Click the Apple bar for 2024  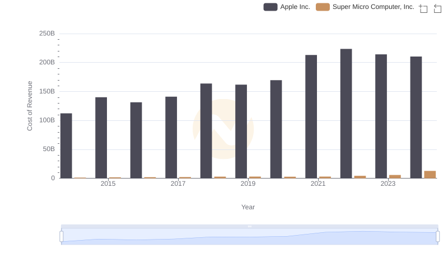(416, 118)
